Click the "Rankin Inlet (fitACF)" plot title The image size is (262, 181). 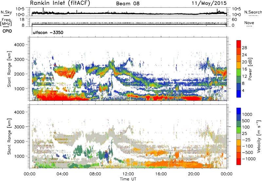60,3
